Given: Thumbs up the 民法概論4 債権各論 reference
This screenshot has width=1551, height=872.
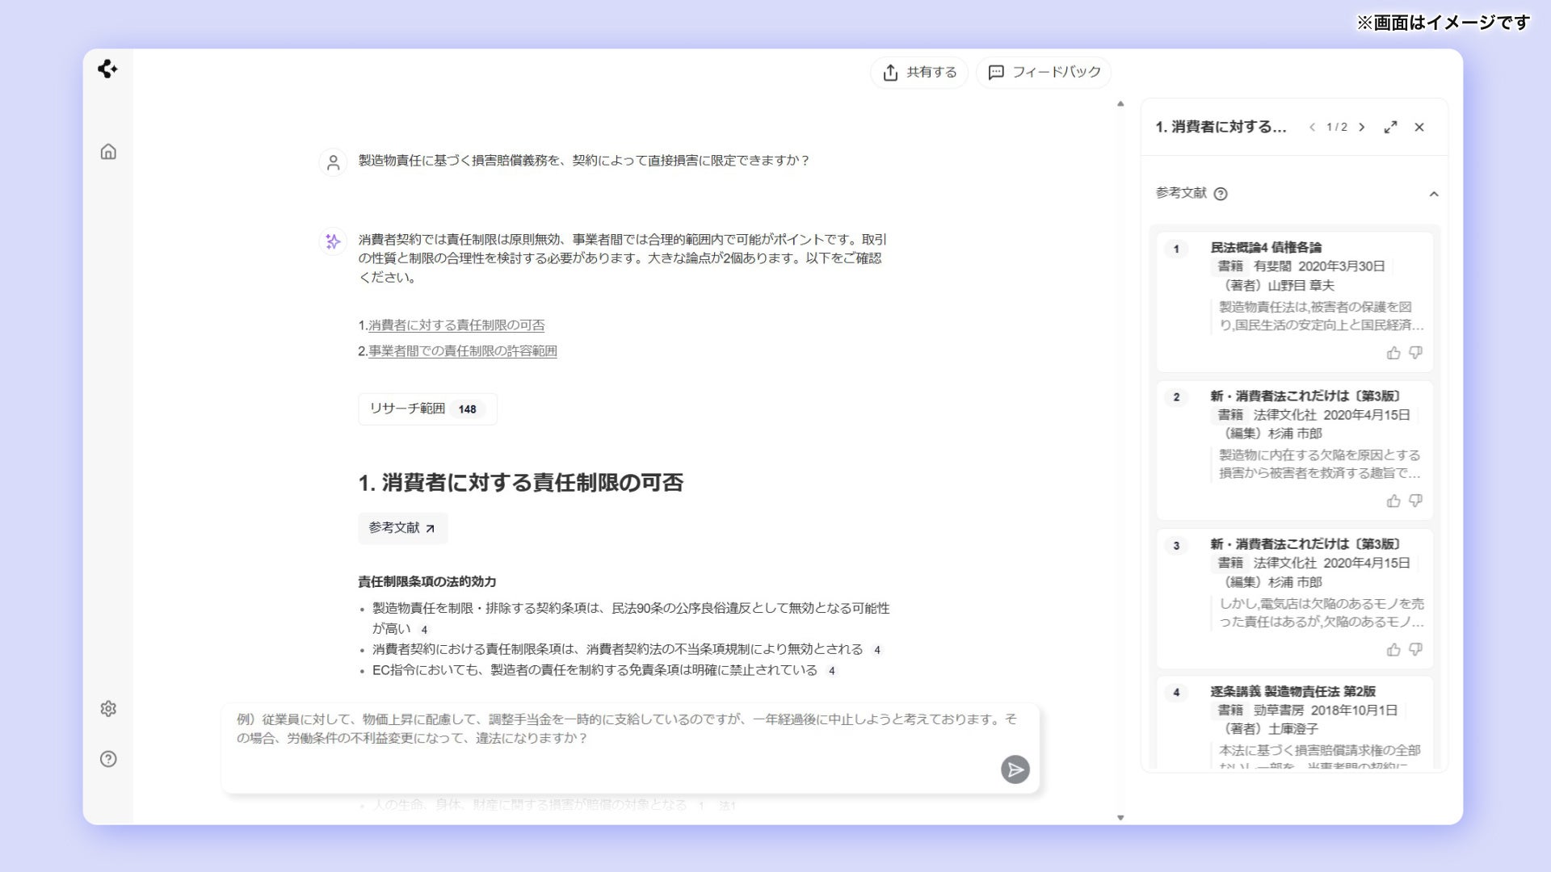Looking at the screenshot, I should (x=1393, y=353).
